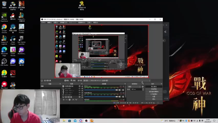Click the Stop Streaming button
This screenshot has height=123, width=218.
click(x=154, y=87)
